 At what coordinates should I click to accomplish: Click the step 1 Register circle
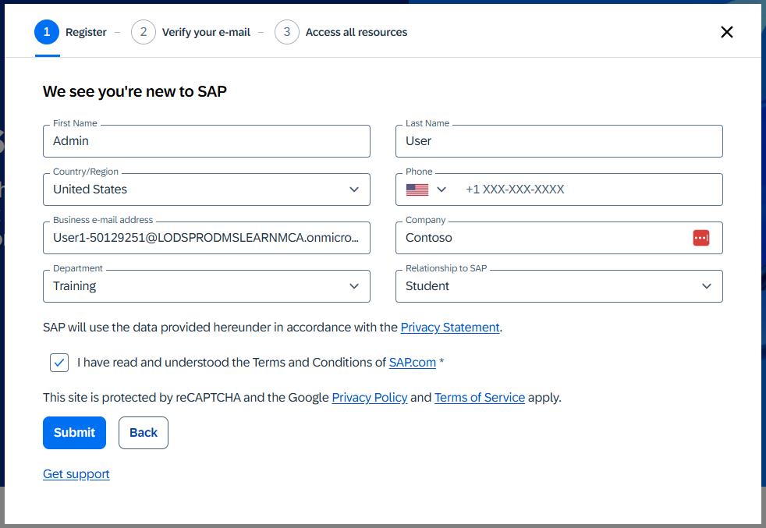pos(47,32)
